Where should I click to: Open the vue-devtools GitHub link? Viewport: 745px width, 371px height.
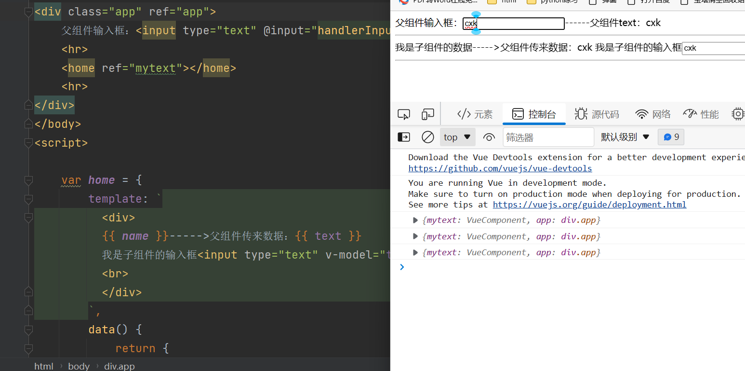pyautogui.click(x=500, y=168)
